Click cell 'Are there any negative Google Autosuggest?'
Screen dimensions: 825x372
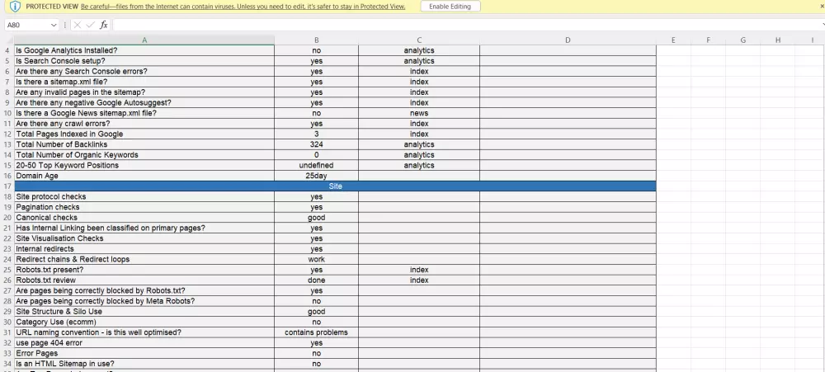[144, 102]
